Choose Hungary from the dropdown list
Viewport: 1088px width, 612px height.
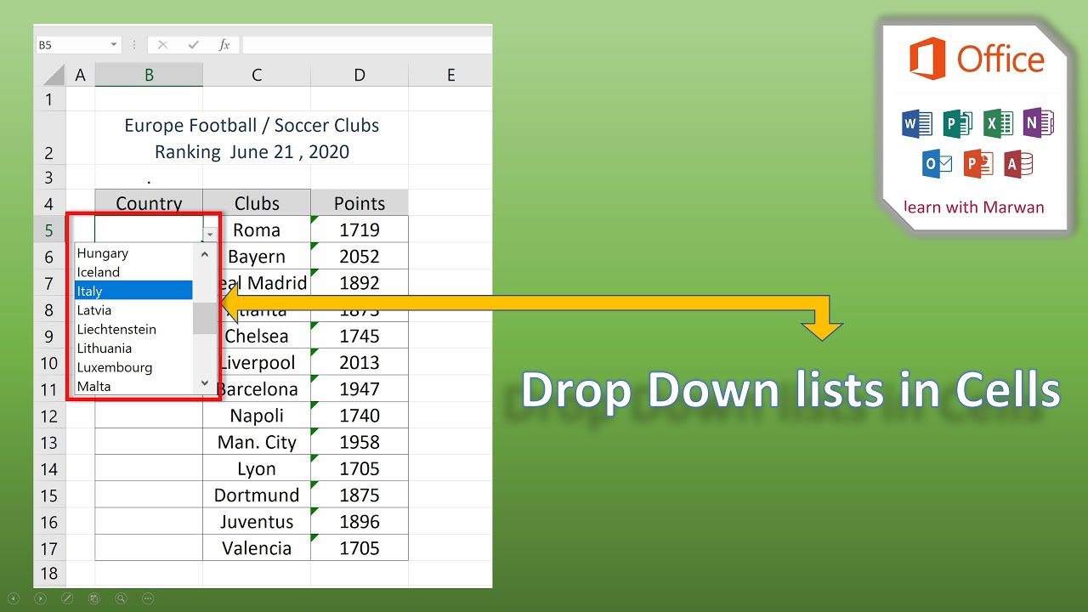(133, 253)
